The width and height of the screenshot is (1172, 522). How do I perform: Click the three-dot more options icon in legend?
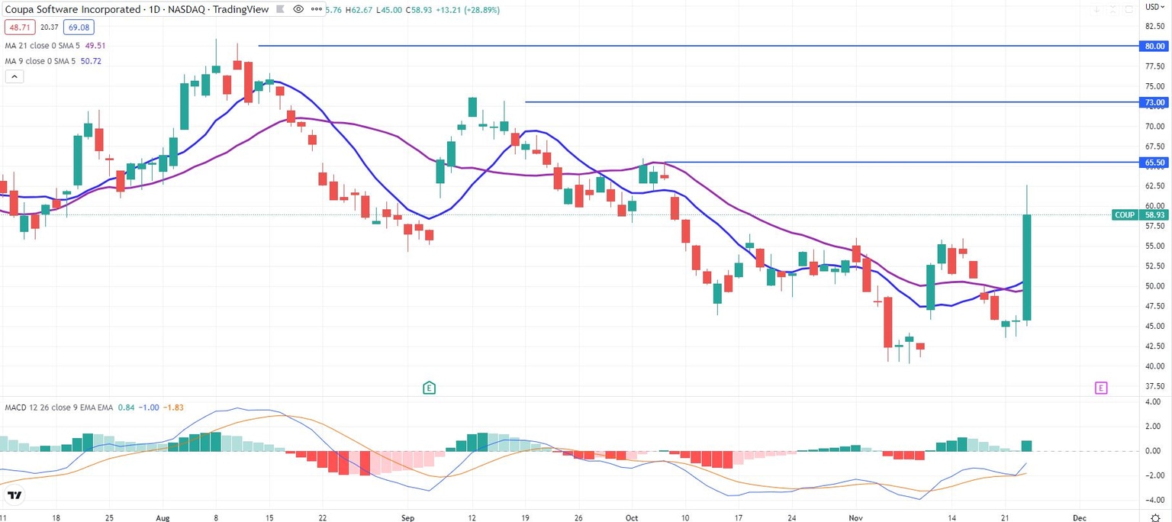pyautogui.click(x=316, y=9)
